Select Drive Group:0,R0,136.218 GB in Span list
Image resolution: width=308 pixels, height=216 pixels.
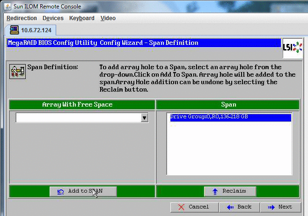pyautogui.click(x=230, y=117)
